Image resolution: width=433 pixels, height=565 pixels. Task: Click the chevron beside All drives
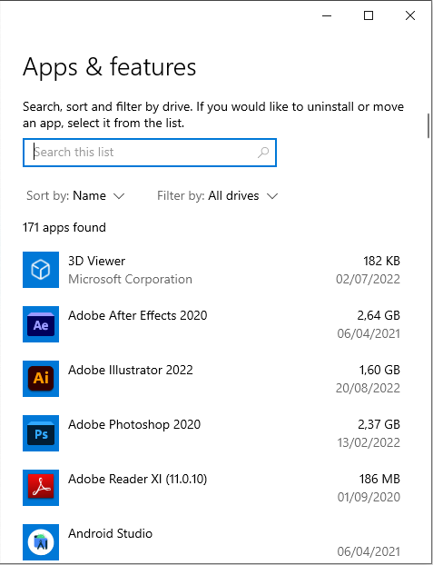click(272, 196)
